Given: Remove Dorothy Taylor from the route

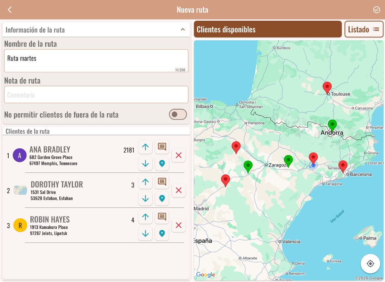Looking at the screenshot, I should 179,190.
